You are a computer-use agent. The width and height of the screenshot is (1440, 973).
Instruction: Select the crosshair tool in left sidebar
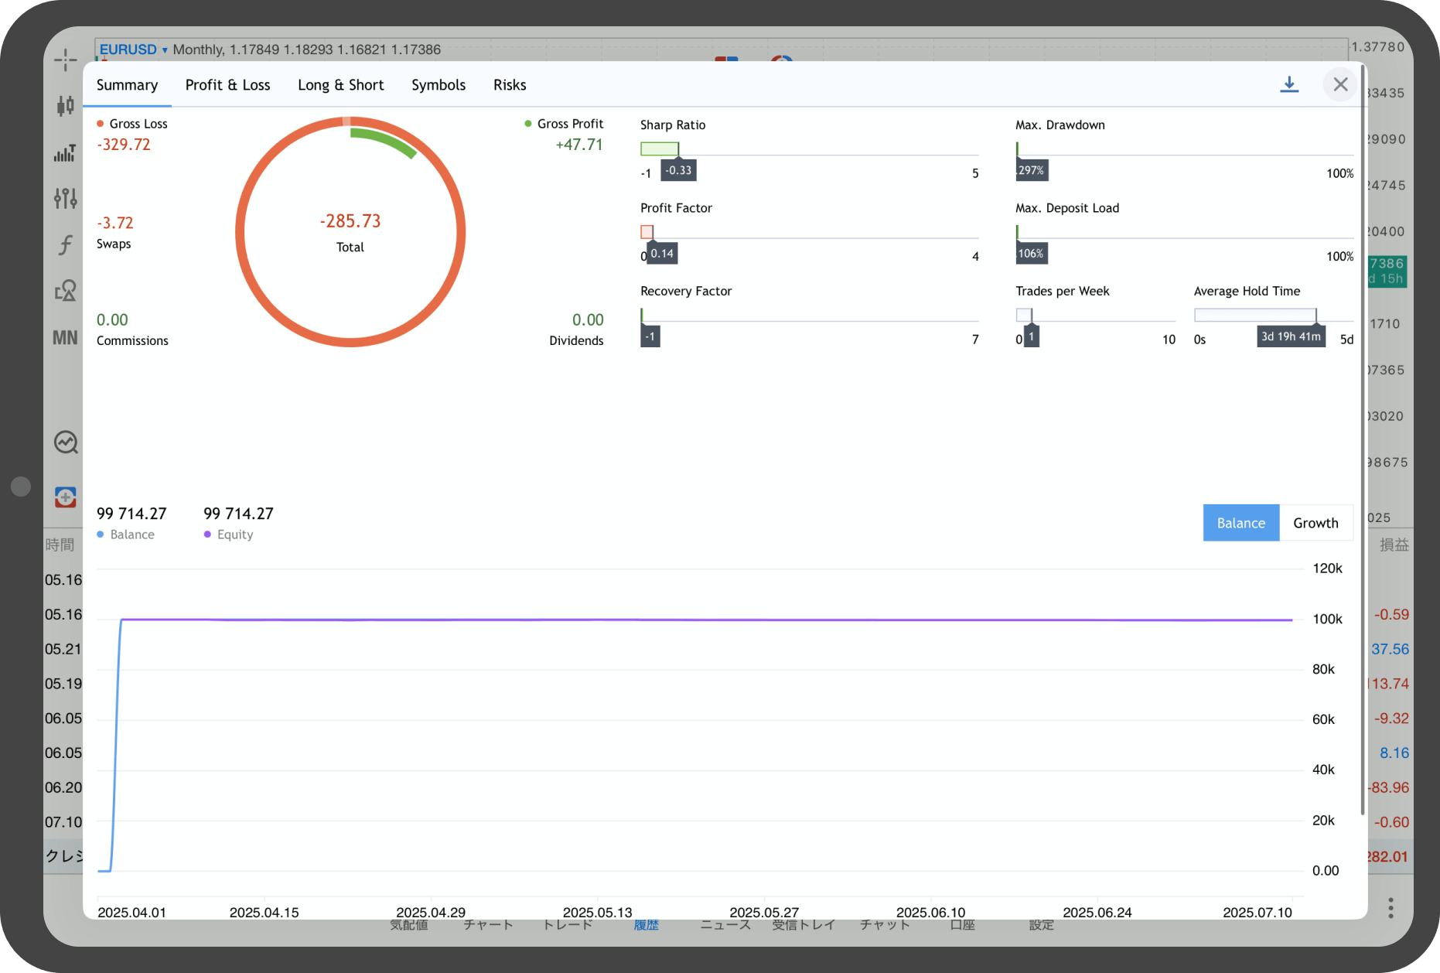click(66, 60)
